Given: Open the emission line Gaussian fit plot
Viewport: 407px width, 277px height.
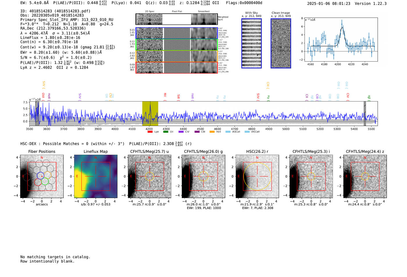Looking at the screenshot, I should pos(341,40).
